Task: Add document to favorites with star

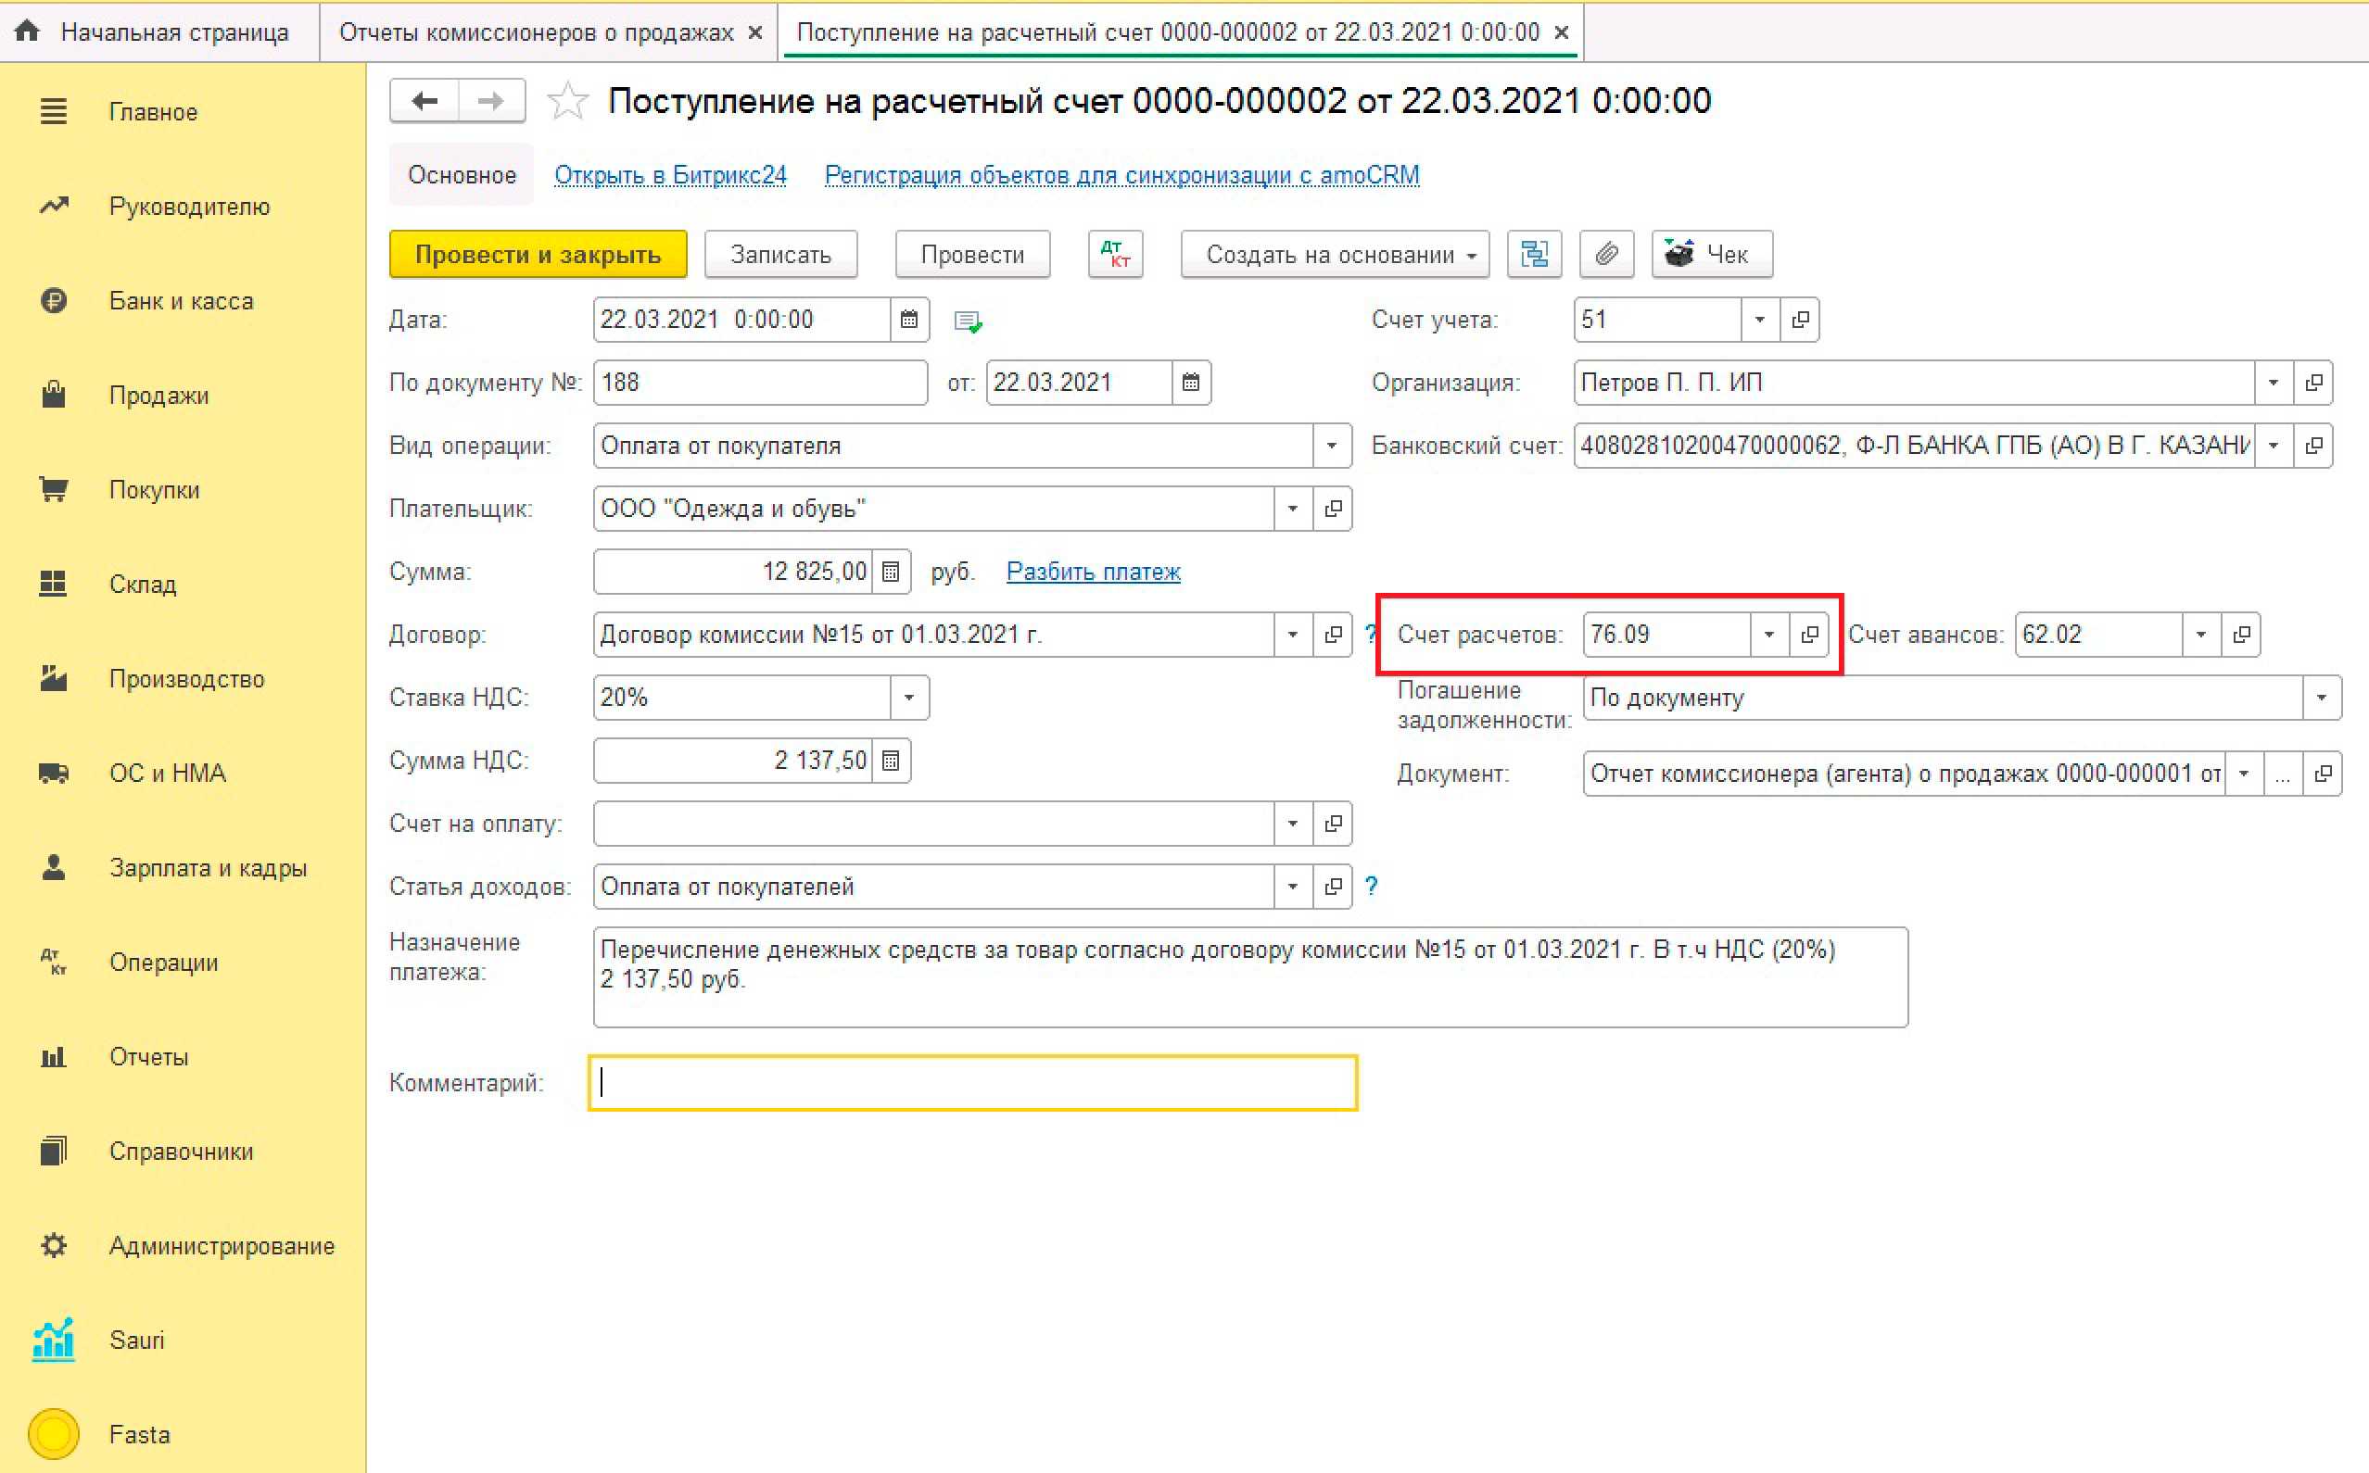Action: point(567,100)
